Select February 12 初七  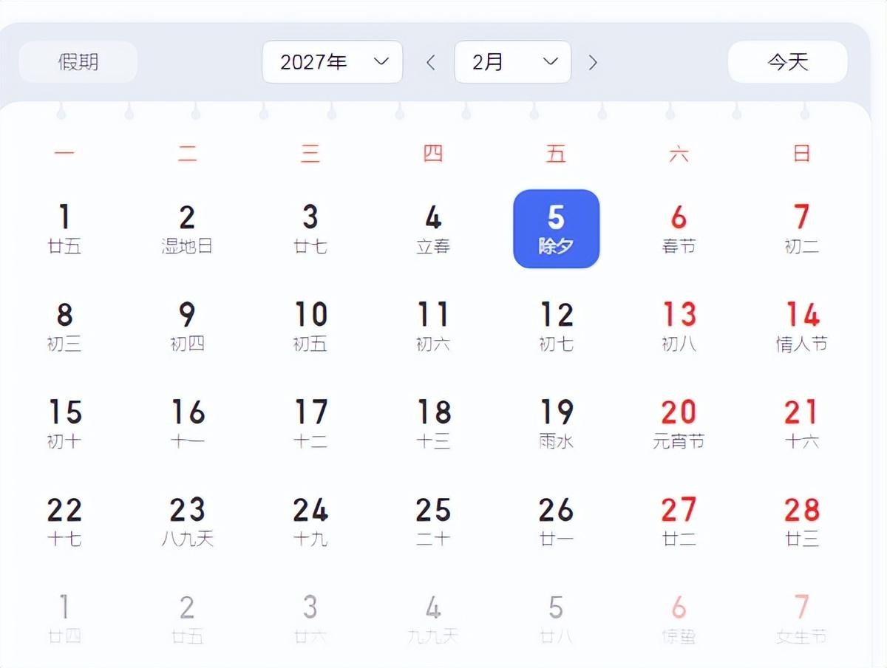556,327
